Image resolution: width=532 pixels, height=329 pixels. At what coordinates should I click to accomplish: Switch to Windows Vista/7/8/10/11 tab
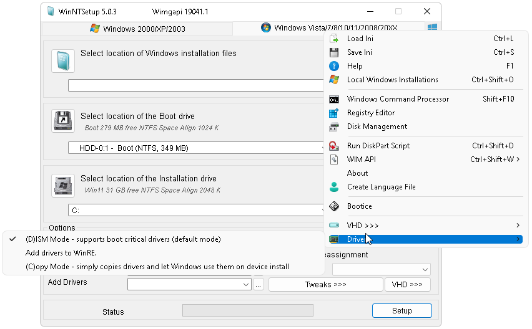(x=328, y=28)
